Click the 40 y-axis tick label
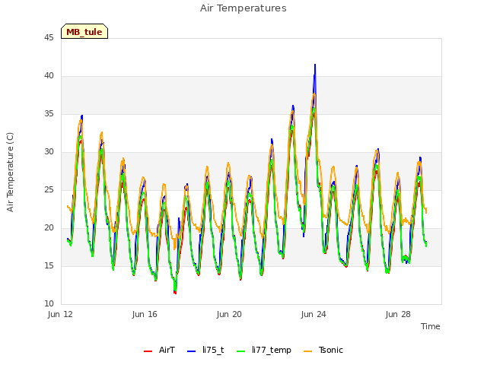The width and height of the screenshot is (487, 365). (x=49, y=76)
